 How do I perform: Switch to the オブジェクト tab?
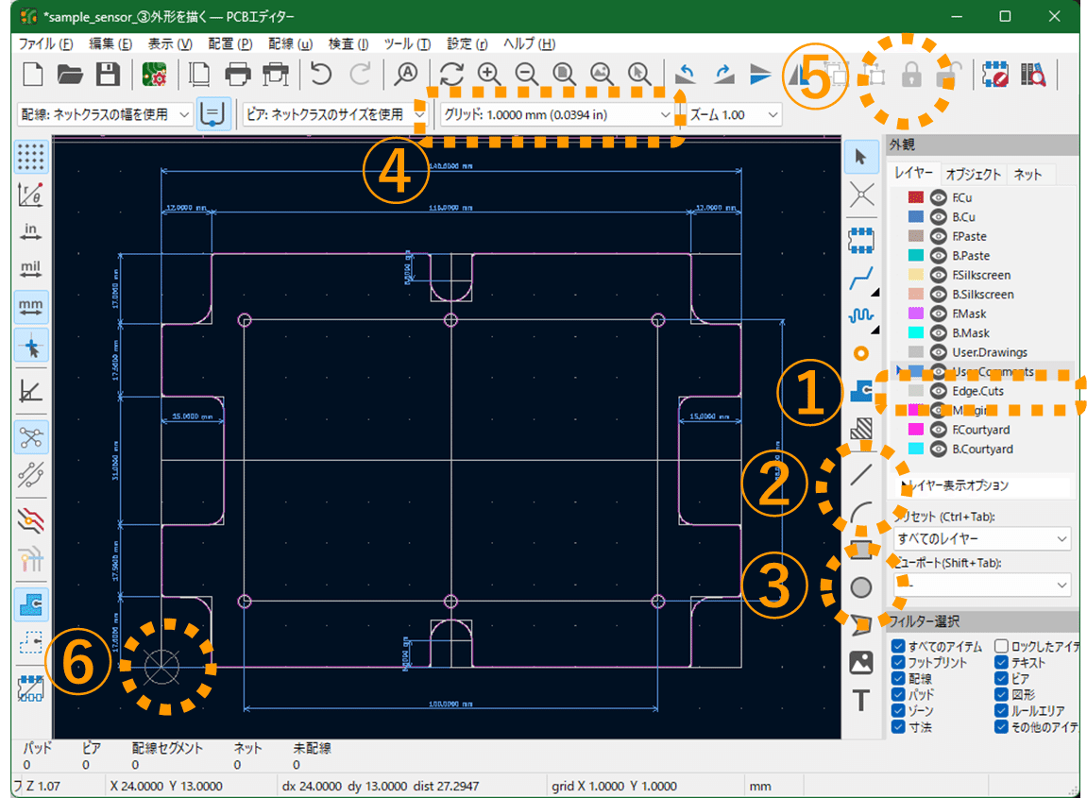[x=974, y=174]
